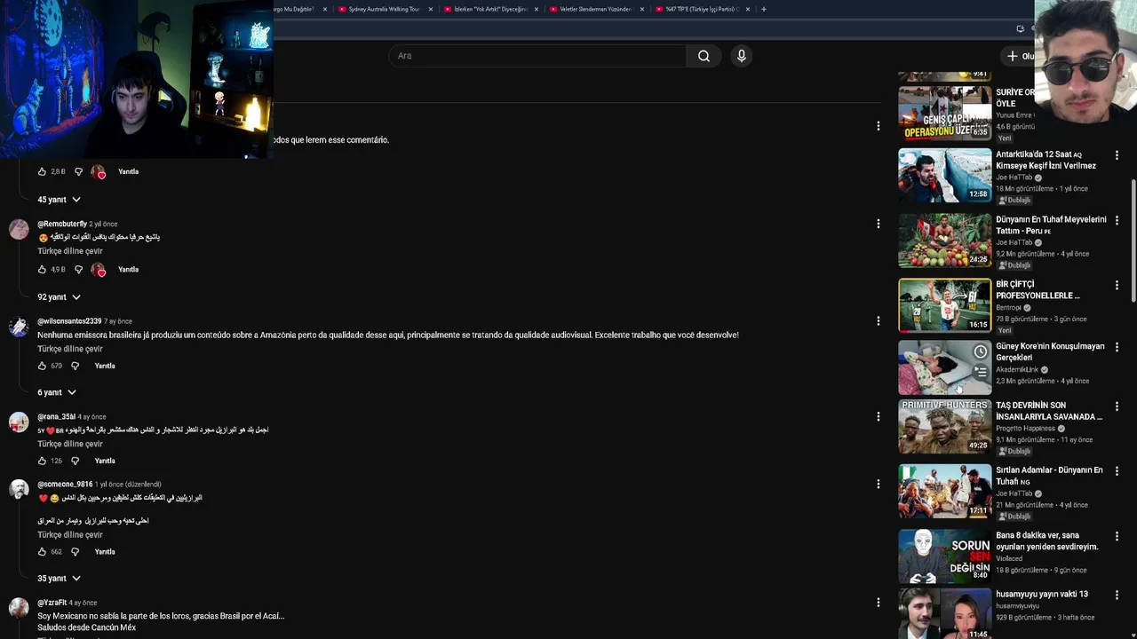The height and width of the screenshot is (639, 1137).
Task: Click Yanıtla under @rana_35bl comment
Action: (x=105, y=461)
